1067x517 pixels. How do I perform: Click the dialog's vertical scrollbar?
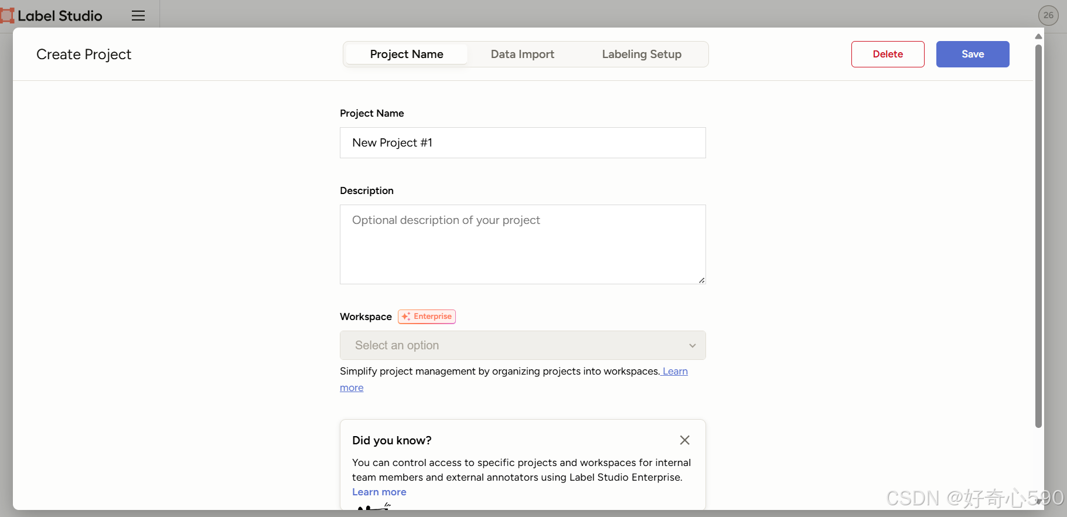tap(1038, 236)
